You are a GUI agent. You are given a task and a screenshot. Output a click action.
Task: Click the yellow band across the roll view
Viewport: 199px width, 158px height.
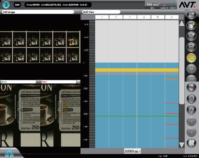click(x=137, y=70)
